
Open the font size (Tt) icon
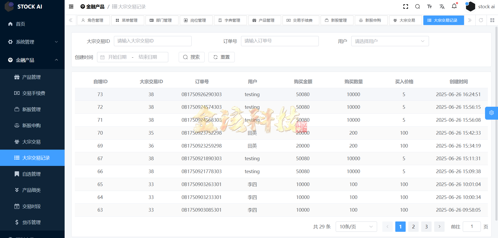click(430, 6)
